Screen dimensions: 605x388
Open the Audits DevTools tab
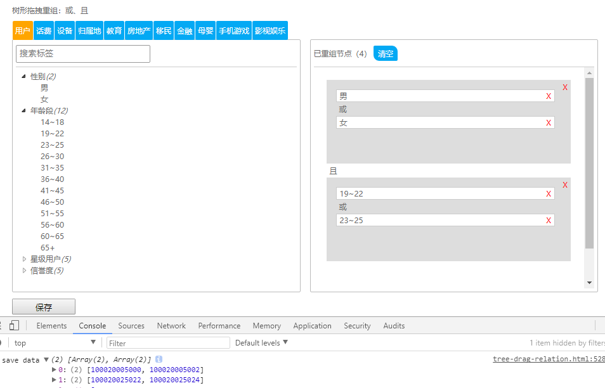[394, 325]
